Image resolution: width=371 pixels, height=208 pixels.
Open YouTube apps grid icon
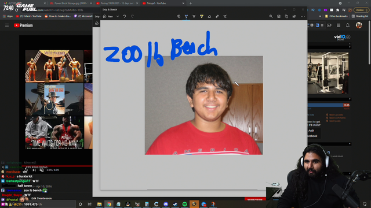pyautogui.click(x=339, y=25)
